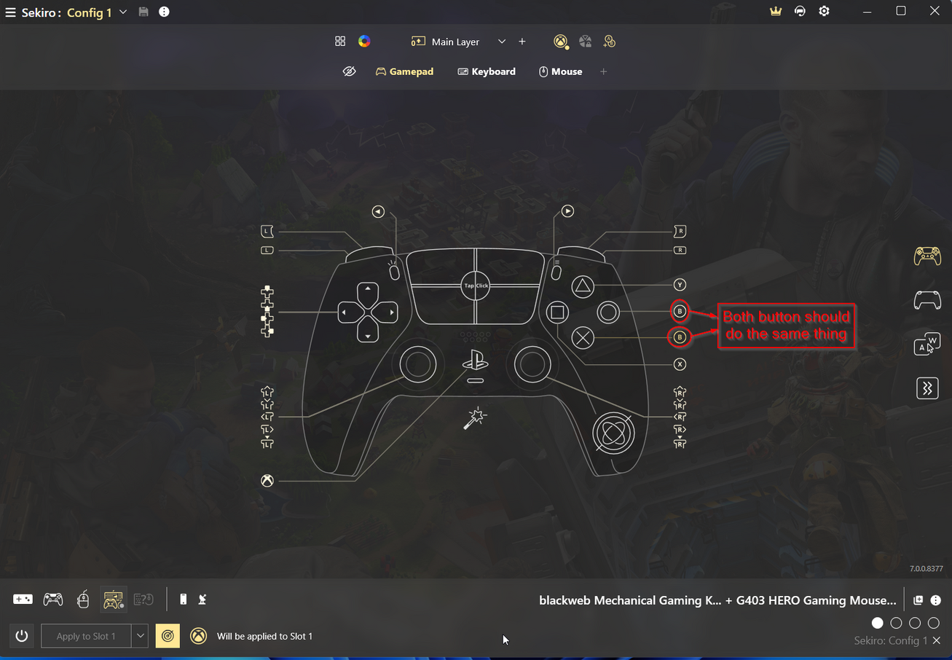Select the second slot radio circle
Screen dimensions: 952x660
coord(896,623)
